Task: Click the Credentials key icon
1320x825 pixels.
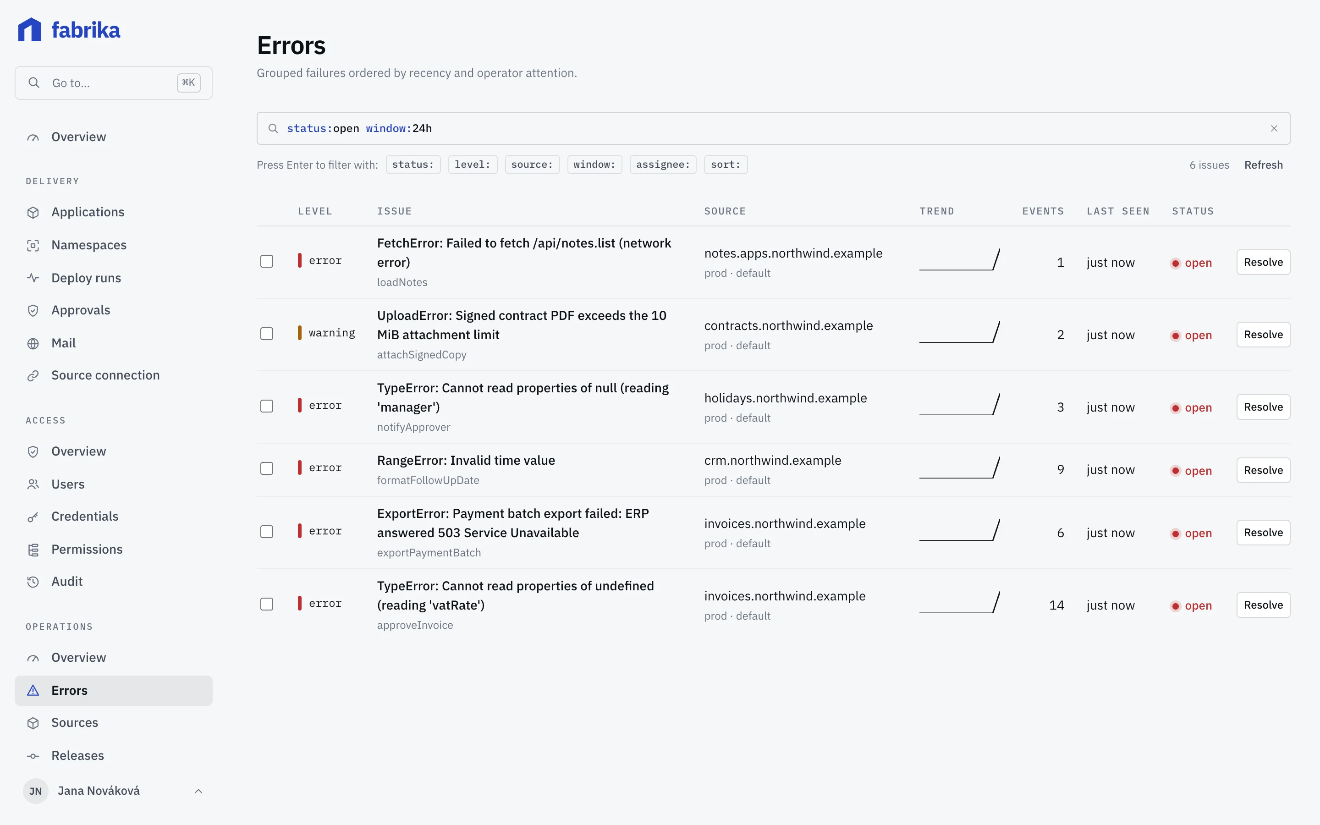Action: coord(33,517)
